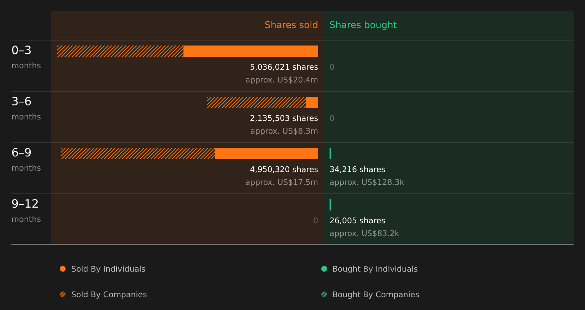Click the approx. US$8.3m value
The height and width of the screenshot is (310, 585).
coord(284,131)
